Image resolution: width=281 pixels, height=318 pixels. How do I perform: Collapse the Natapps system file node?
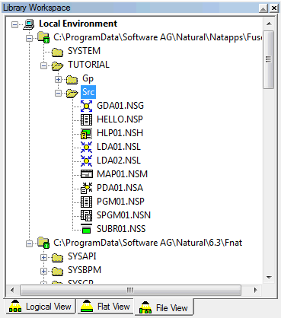(x=30, y=38)
